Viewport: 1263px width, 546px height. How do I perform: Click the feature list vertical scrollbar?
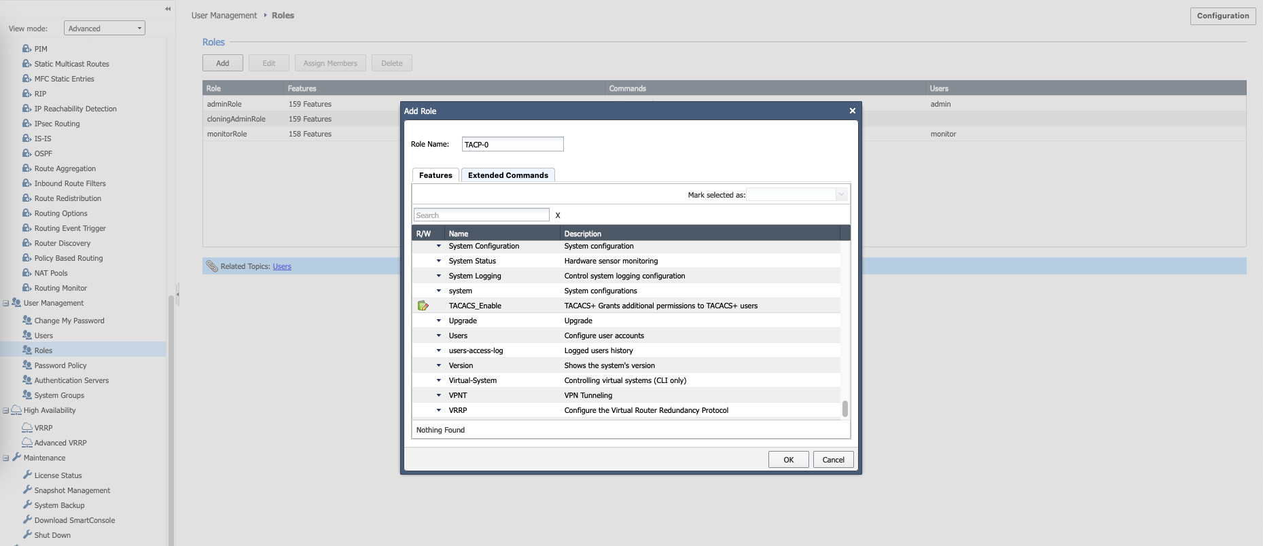point(844,408)
